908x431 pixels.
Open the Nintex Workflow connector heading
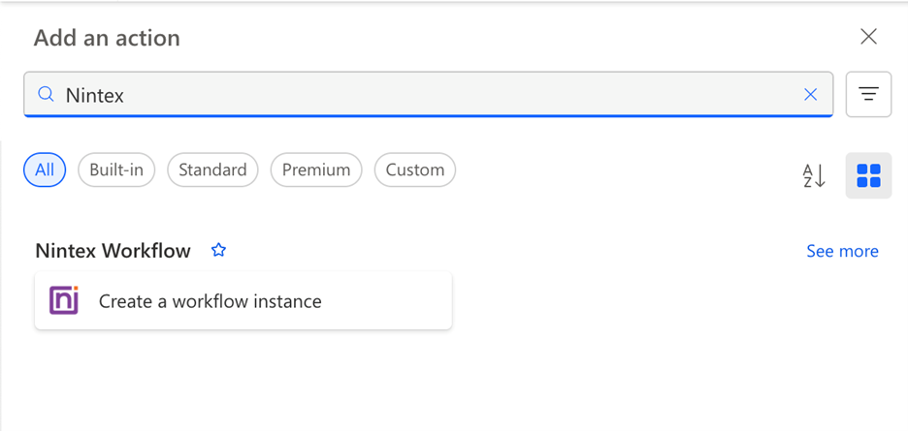pyautogui.click(x=113, y=251)
